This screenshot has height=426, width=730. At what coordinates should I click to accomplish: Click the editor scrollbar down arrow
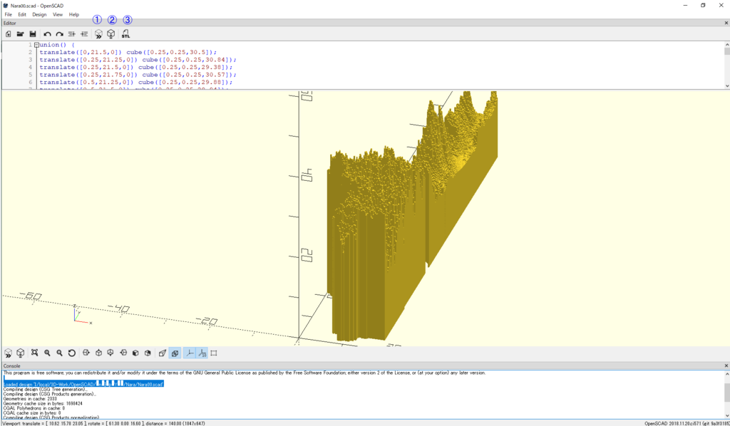pyautogui.click(x=726, y=85)
